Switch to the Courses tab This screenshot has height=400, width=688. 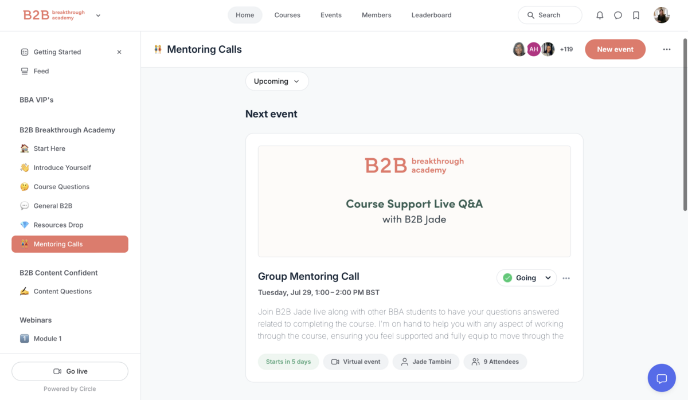(x=287, y=15)
